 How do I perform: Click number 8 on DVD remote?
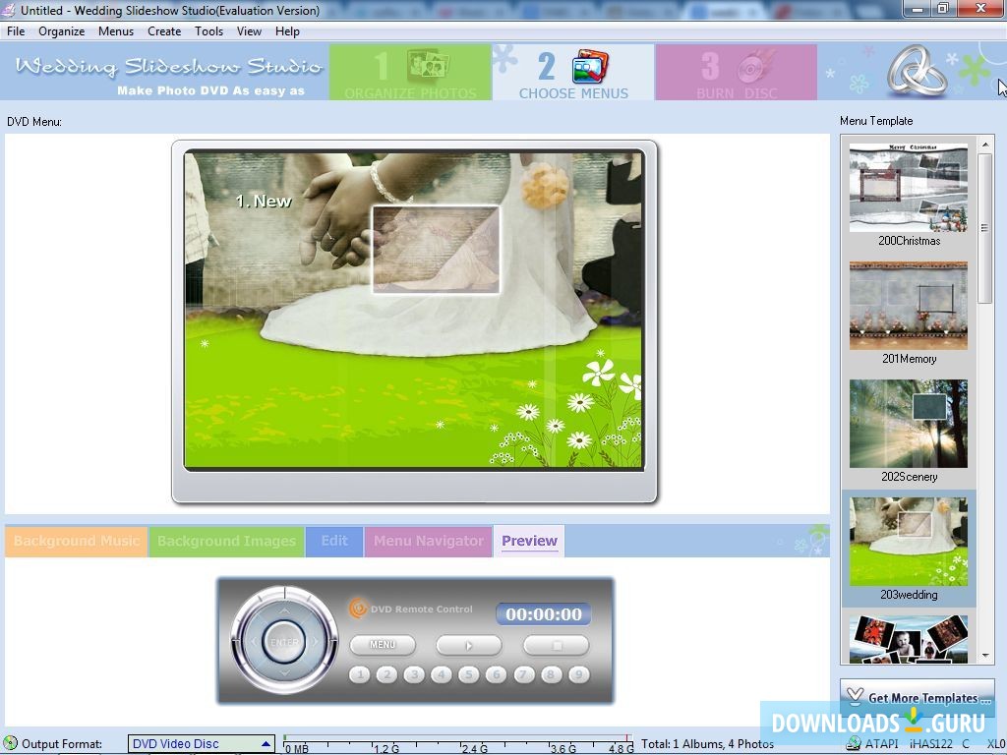click(x=551, y=674)
